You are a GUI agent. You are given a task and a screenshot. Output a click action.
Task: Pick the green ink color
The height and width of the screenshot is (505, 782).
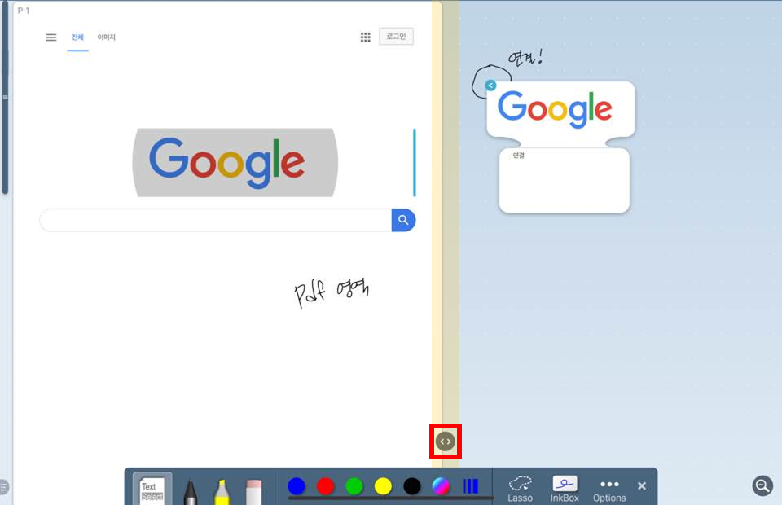point(354,485)
